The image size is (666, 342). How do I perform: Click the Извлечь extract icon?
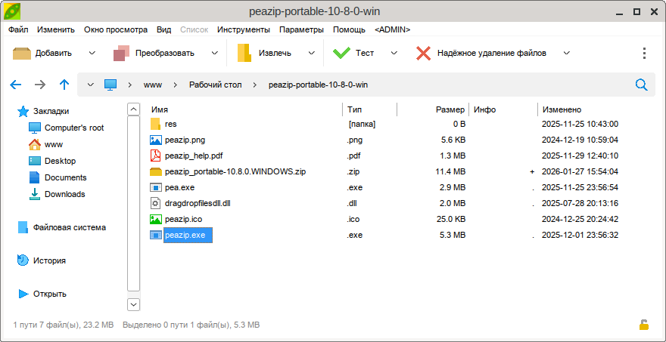coord(244,53)
